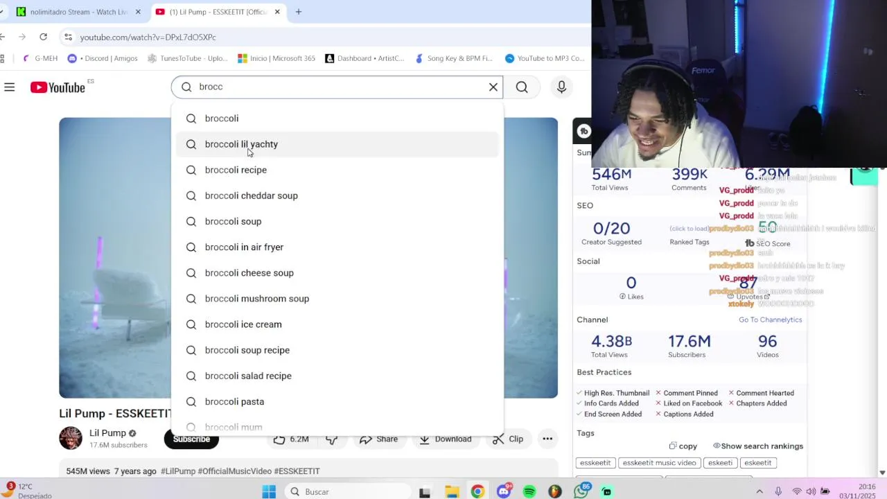This screenshot has height=499, width=887.
Task: Reload the page
Action: click(43, 37)
